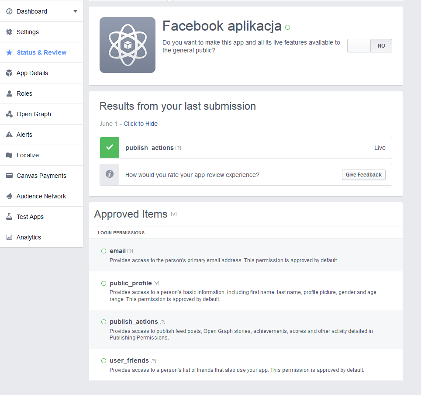Go to Audience Network section
The image size is (421, 395).
(41, 196)
